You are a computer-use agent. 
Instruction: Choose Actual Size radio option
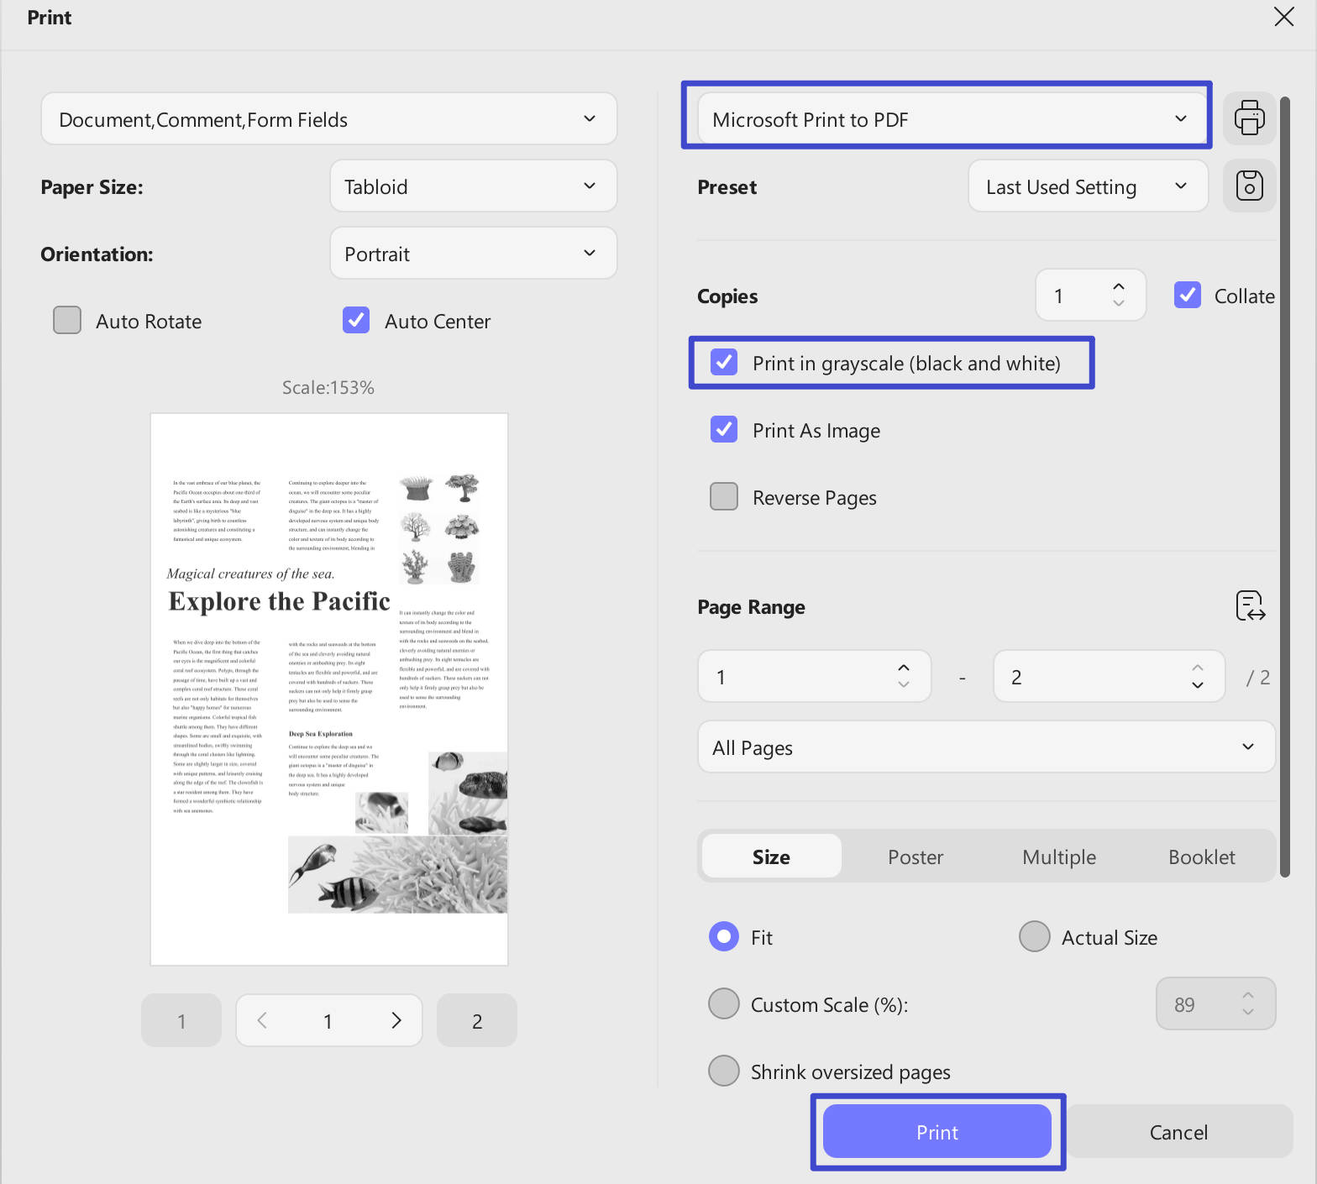click(1035, 936)
